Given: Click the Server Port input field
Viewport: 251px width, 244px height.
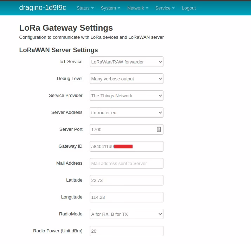Looking at the screenshot, I should pos(121,129).
